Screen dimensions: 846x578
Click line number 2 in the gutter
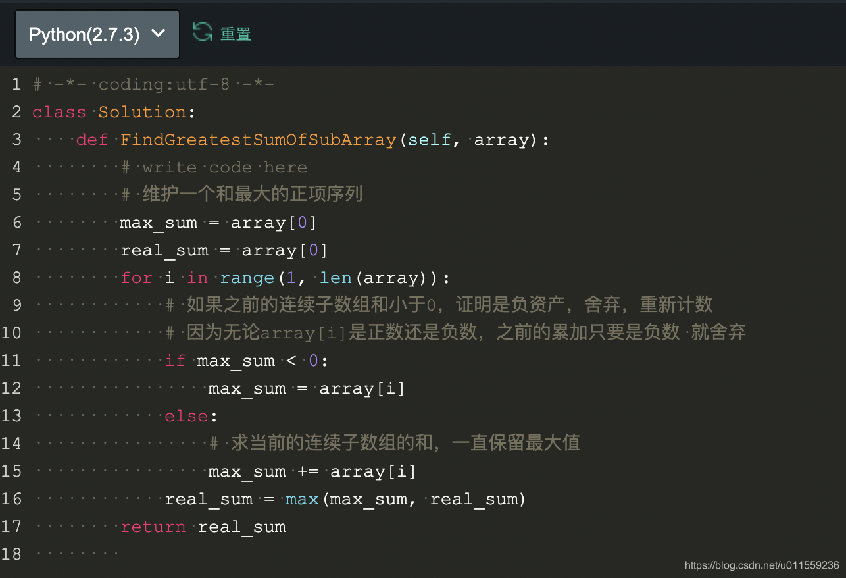point(16,111)
